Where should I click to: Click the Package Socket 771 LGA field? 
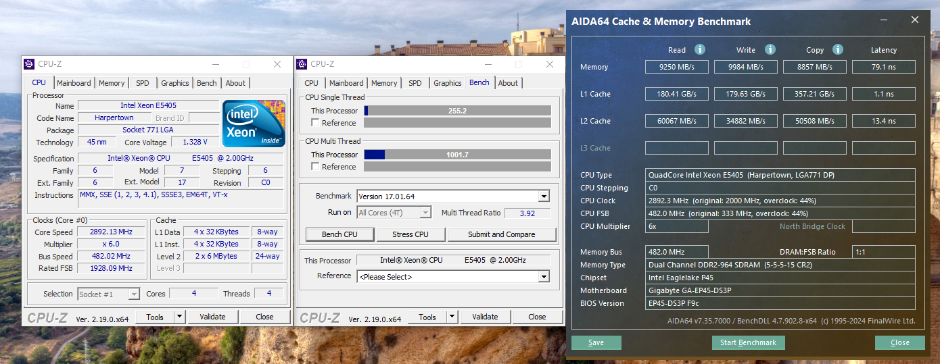tap(148, 130)
